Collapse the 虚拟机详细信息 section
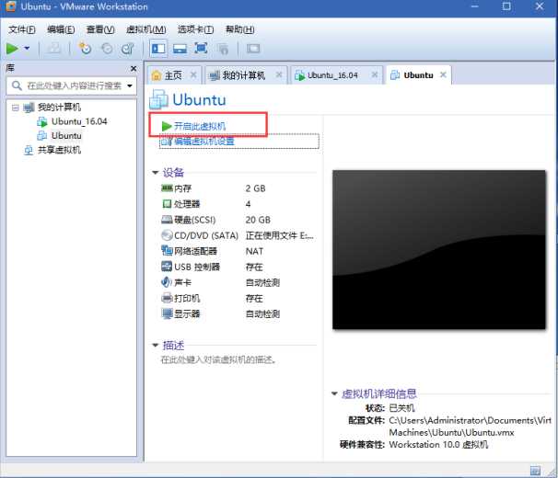Viewport: 558px width, 478px height. (x=334, y=393)
